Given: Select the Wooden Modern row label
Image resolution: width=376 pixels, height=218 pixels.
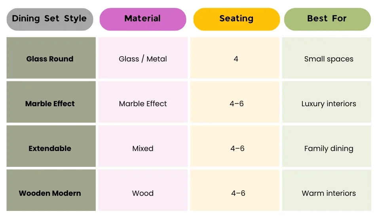Looking at the screenshot, I should click(x=50, y=193).
